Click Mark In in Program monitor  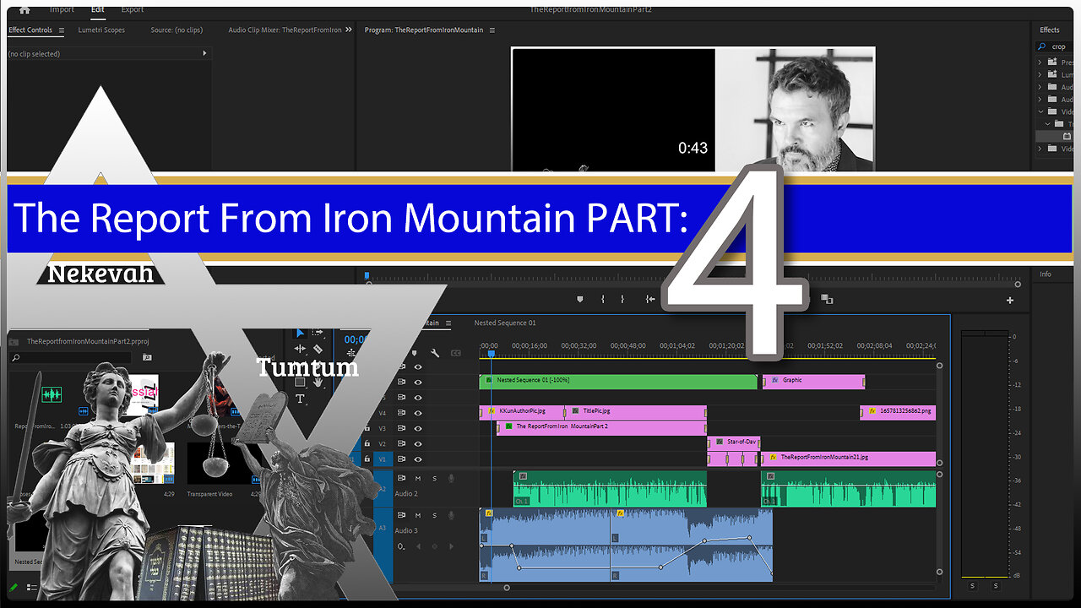click(603, 299)
